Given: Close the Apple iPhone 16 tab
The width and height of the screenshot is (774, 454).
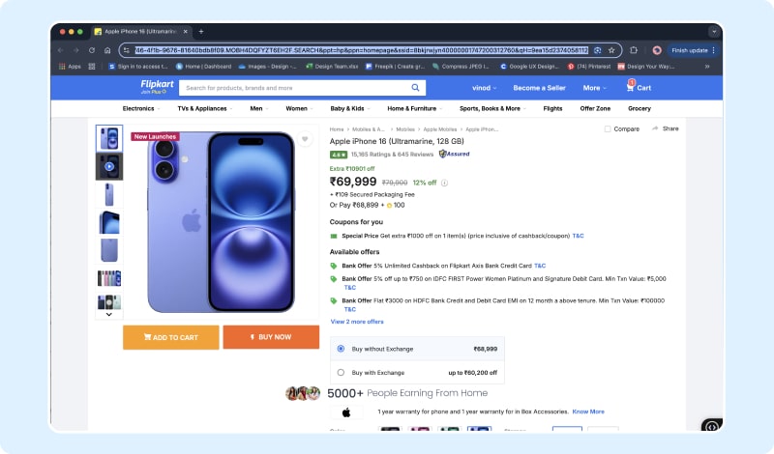Looking at the screenshot, I should point(185,32).
